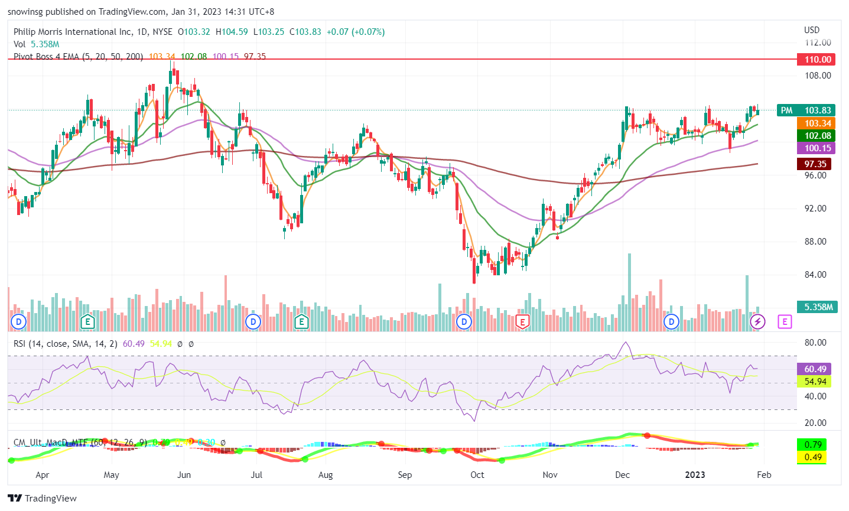Select the red horizontal line at 110.00

(402, 59)
